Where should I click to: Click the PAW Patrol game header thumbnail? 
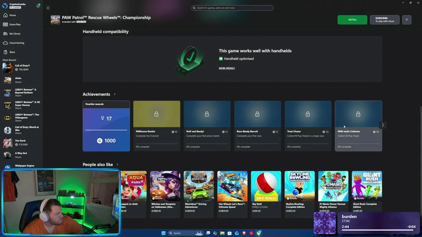pos(55,20)
